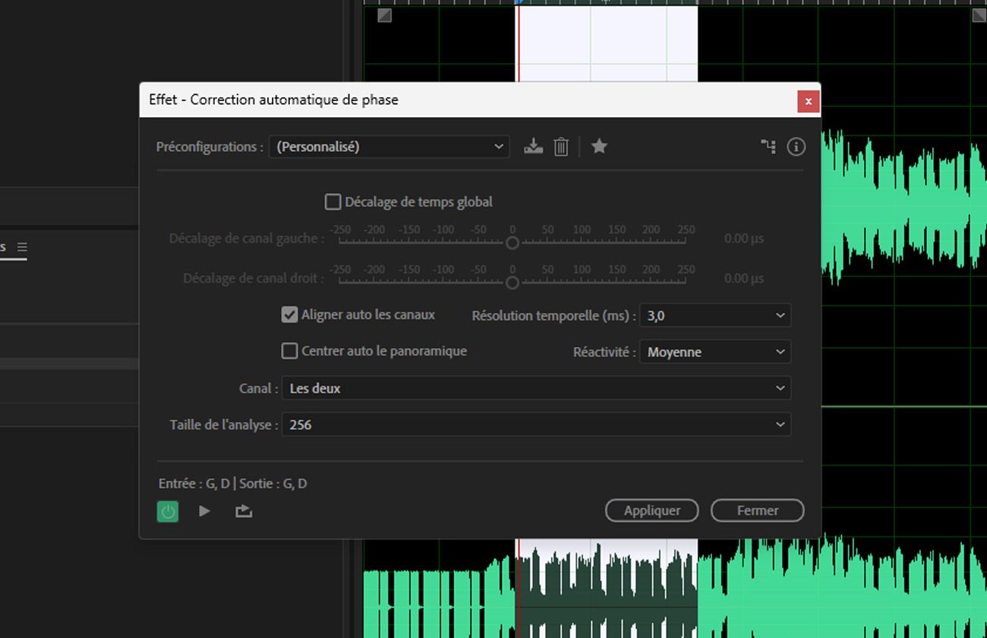Expand the Résolution temporelle menu
The image size is (987, 638).
[714, 315]
